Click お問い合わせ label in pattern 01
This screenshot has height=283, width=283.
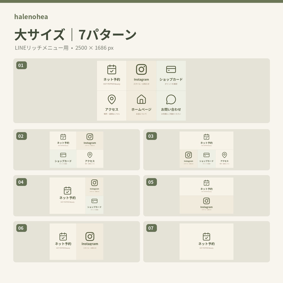pyautogui.click(x=171, y=109)
